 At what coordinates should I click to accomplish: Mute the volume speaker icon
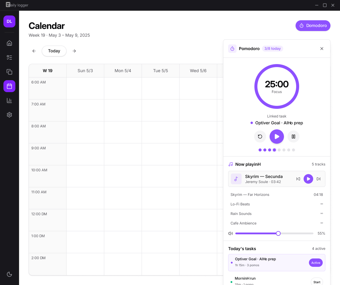point(231,233)
